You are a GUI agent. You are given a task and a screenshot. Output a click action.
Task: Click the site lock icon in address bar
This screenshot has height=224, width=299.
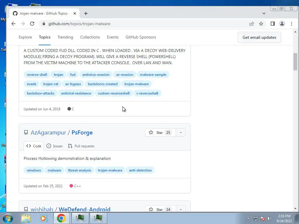pos(44,24)
